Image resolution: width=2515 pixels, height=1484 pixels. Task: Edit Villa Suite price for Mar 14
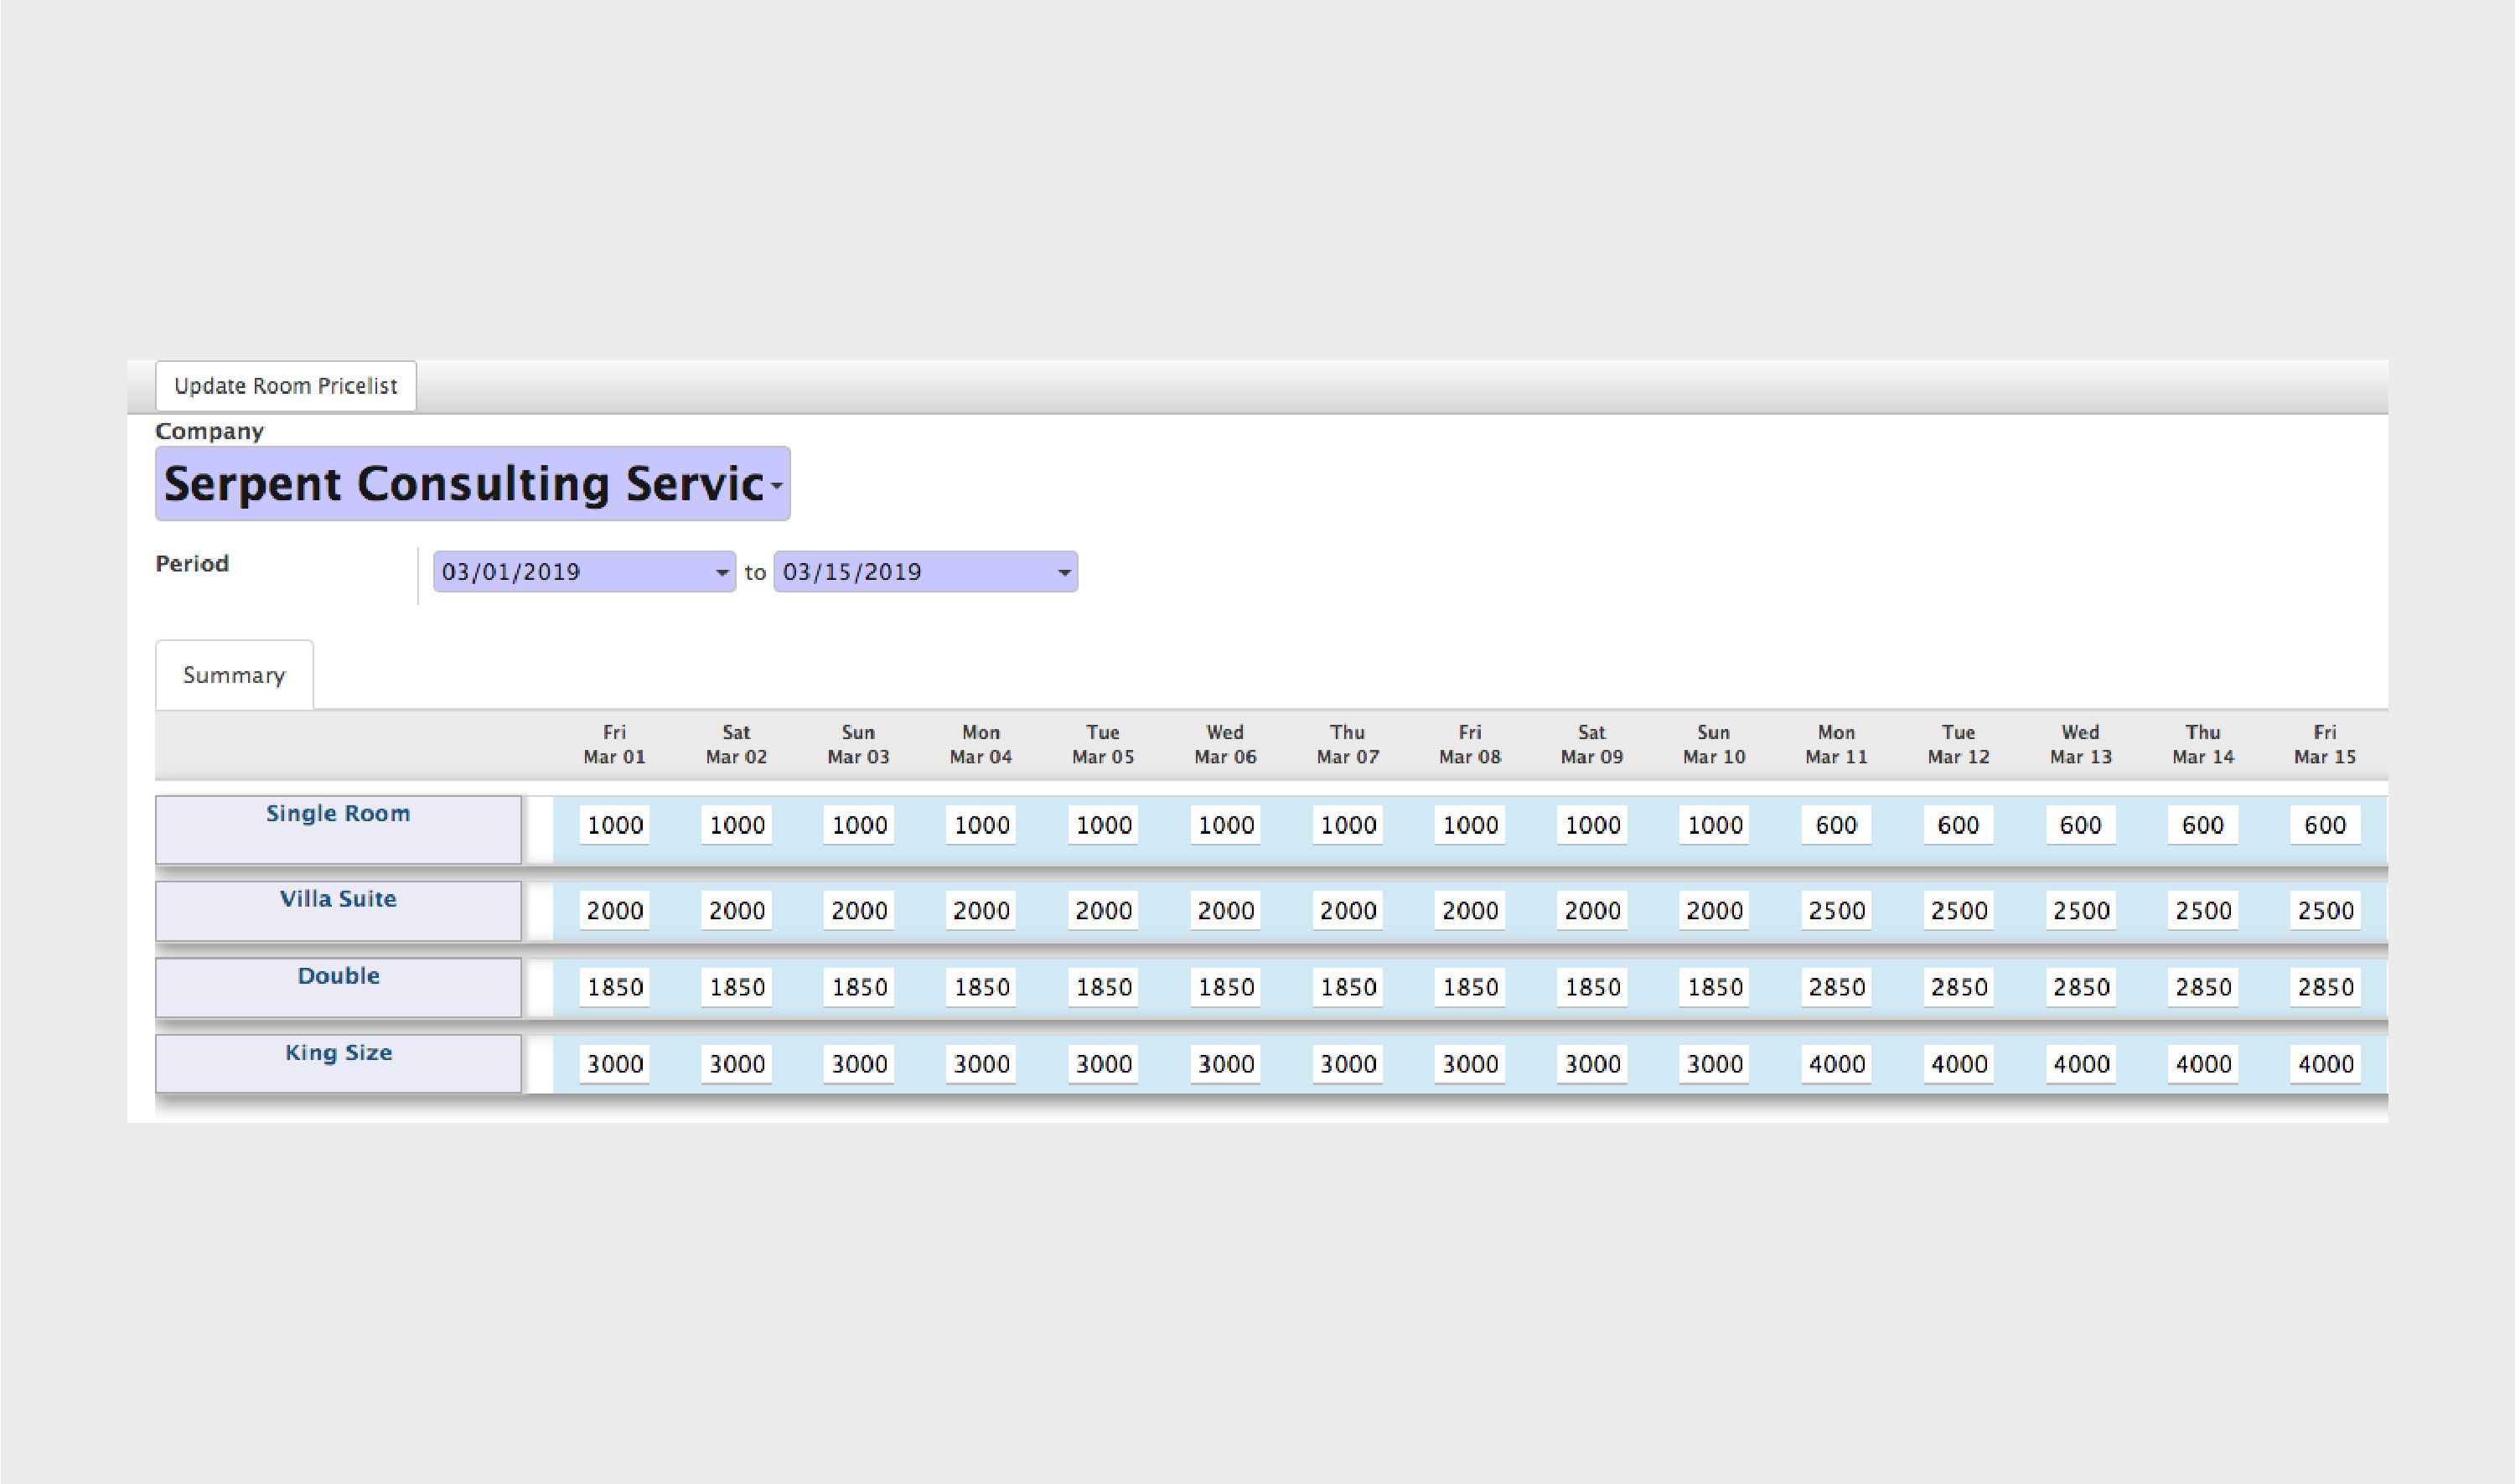2203,911
